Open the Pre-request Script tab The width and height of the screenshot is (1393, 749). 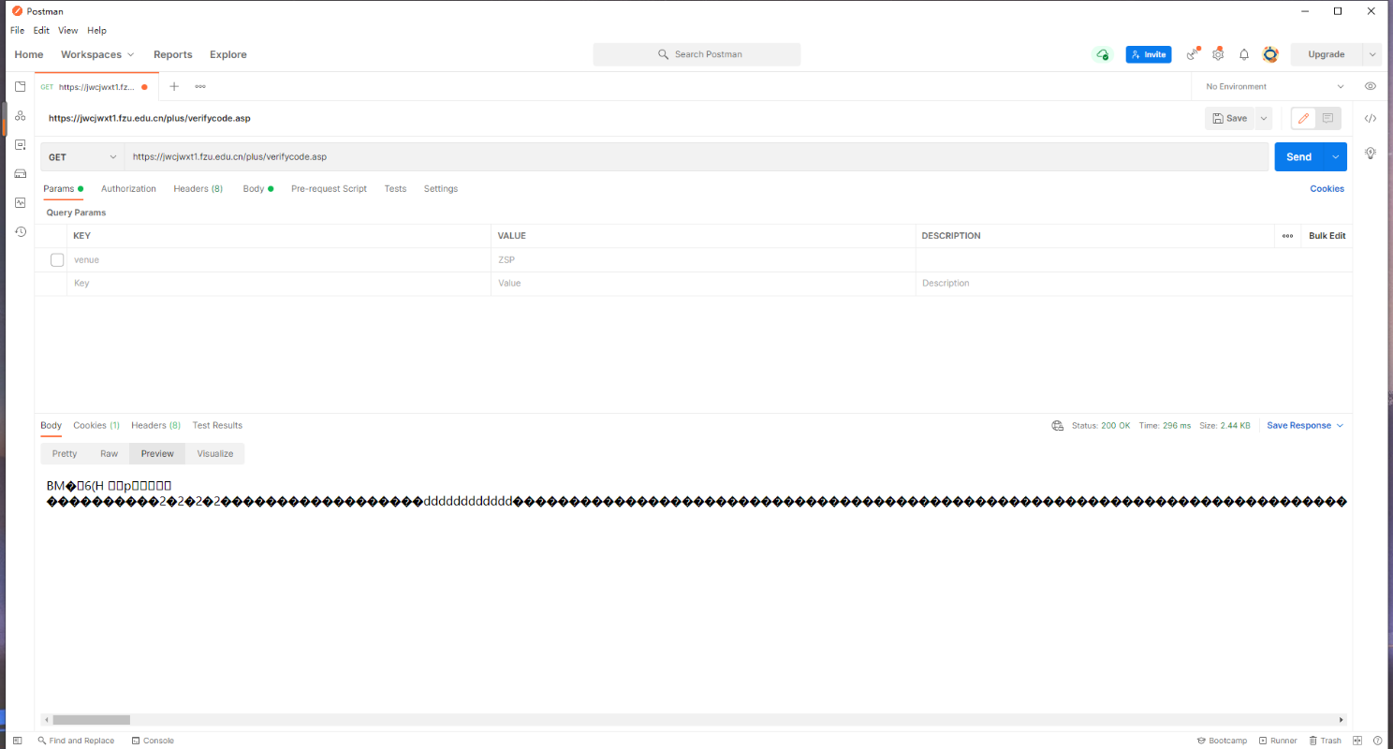tap(329, 188)
